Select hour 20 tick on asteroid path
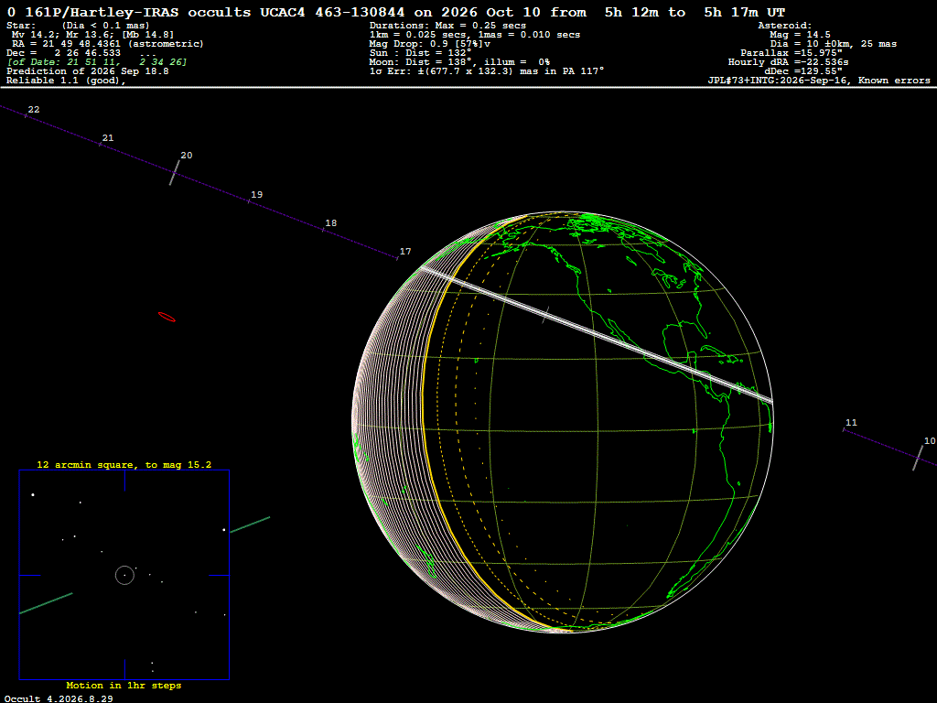 click(175, 173)
